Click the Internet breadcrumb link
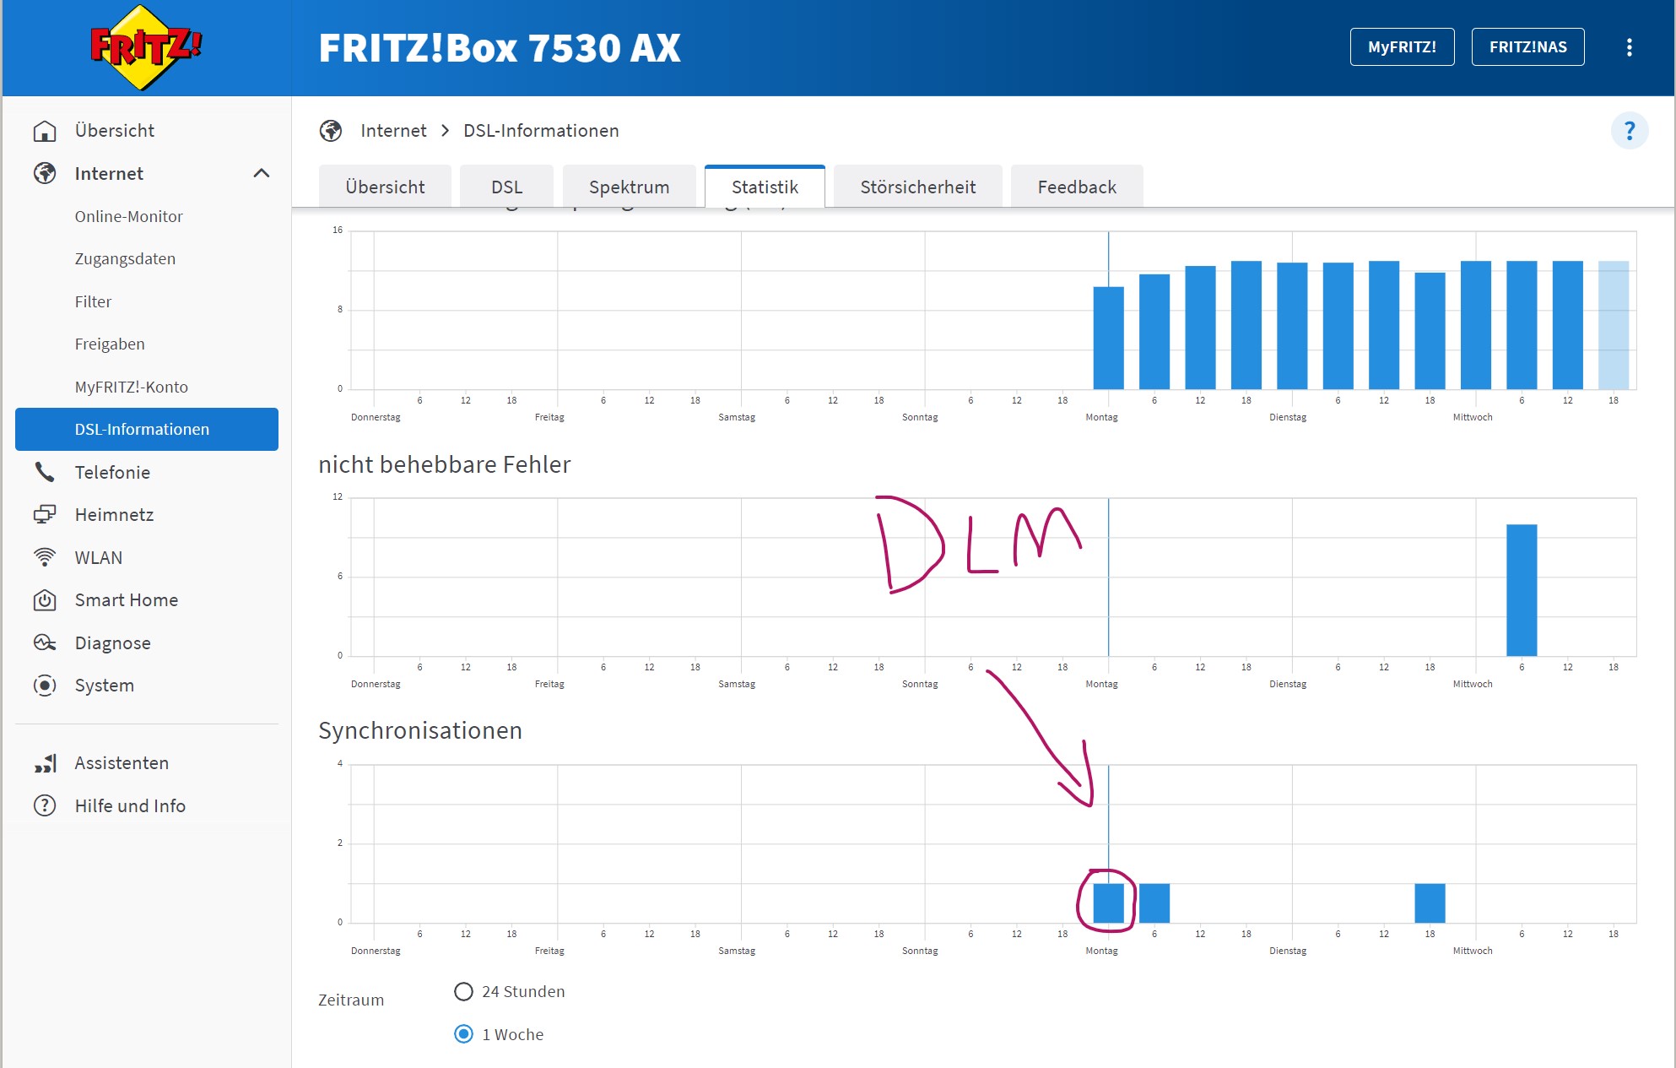The image size is (1676, 1068). pyautogui.click(x=393, y=131)
